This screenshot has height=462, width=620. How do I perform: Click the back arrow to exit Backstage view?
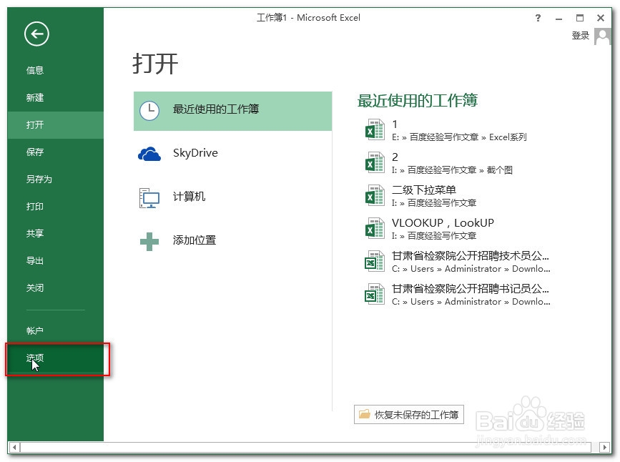(36, 34)
